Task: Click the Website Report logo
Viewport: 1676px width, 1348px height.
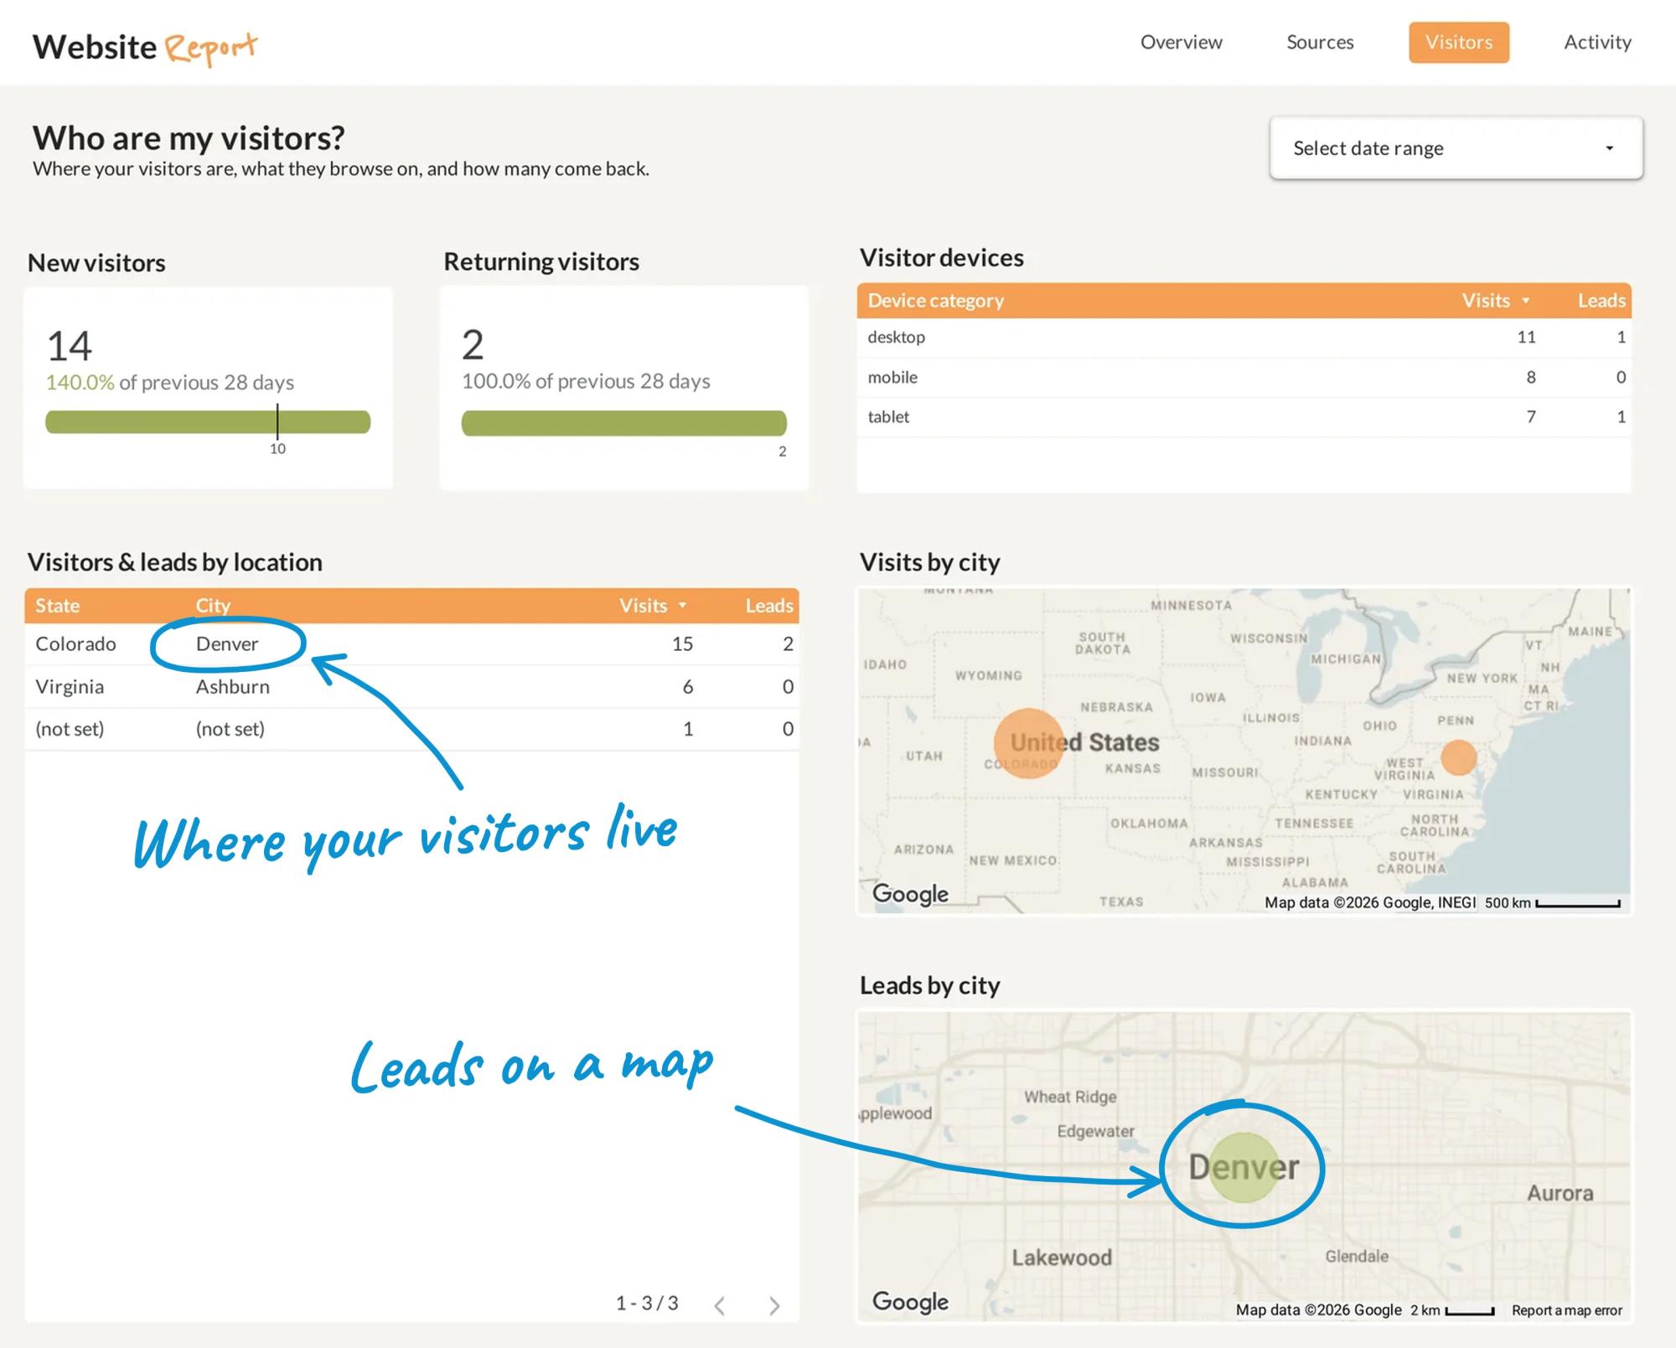Action: (144, 48)
